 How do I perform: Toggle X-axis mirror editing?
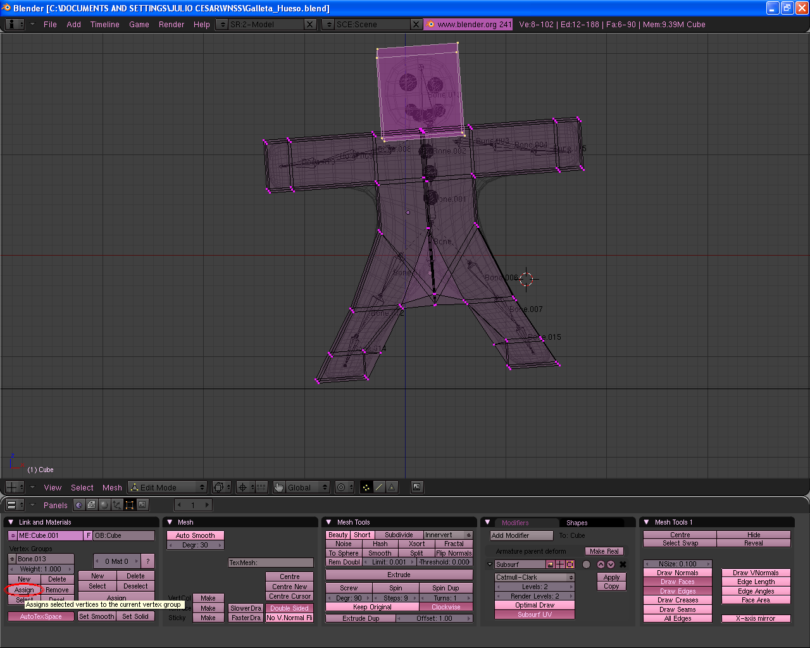(x=756, y=618)
